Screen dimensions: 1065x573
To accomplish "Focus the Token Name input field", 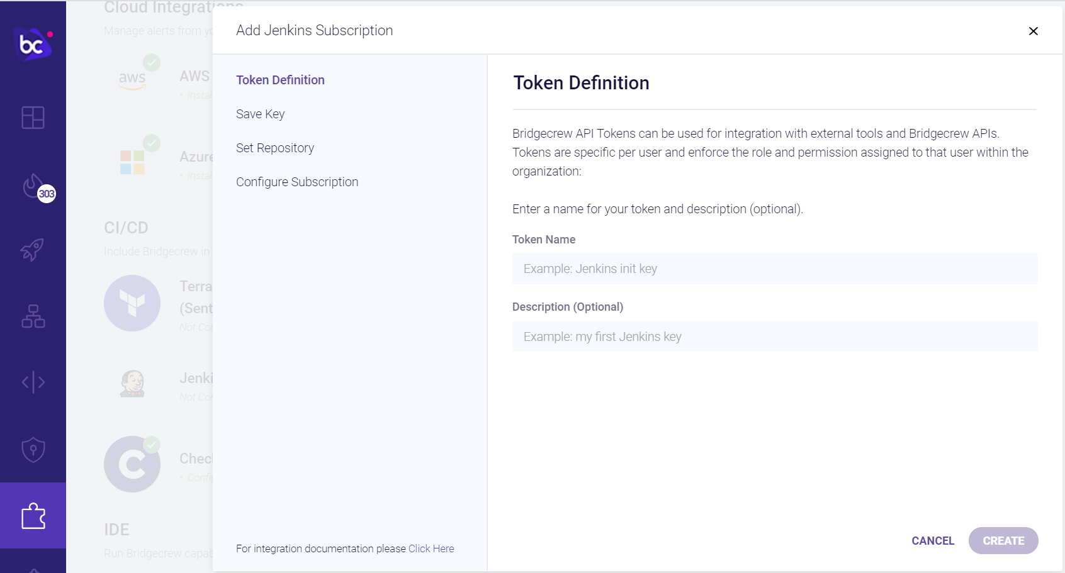I will (x=775, y=269).
